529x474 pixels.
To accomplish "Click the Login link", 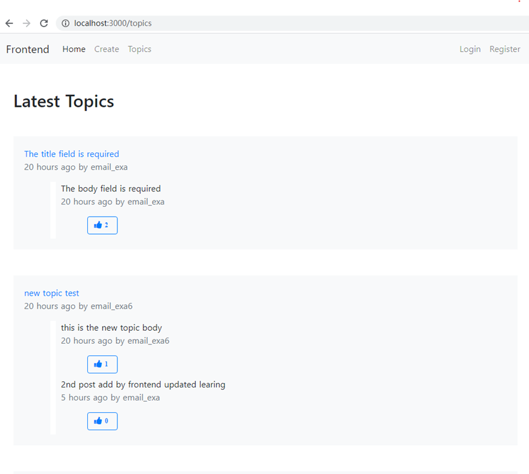I will [x=470, y=49].
